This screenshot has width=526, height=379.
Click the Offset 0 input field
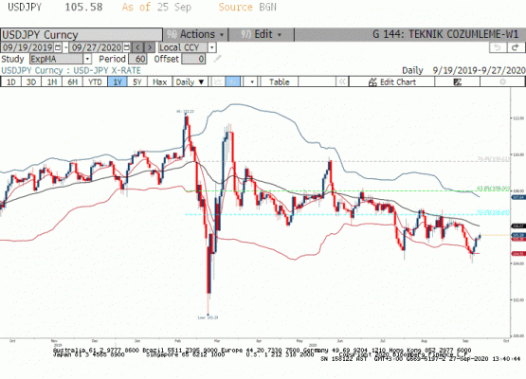tap(193, 59)
